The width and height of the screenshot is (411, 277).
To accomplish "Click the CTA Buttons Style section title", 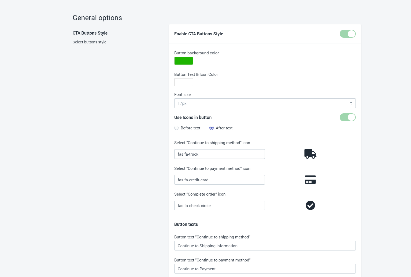I will coord(90,33).
